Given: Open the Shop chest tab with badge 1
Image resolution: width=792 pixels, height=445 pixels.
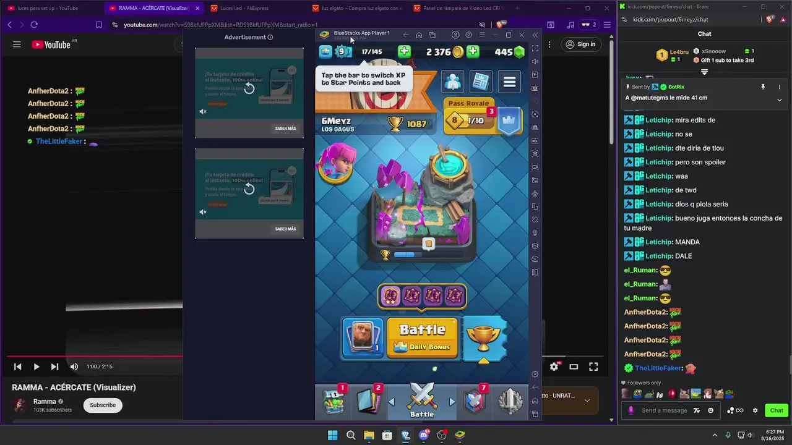Looking at the screenshot, I should click(x=335, y=400).
